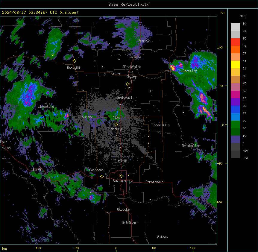
Task: Select the Base_Reflectivity title text
Action: pyautogui.click(x=129, y=4)
